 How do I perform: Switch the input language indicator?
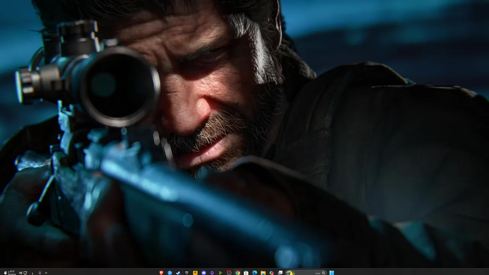pos(32,273)
